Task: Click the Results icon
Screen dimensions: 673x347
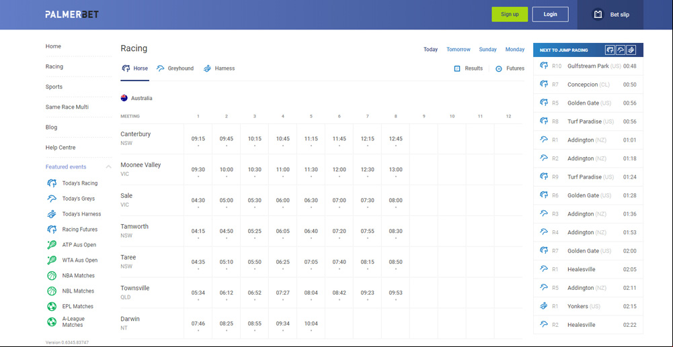Action: click(x=457, y=68)
